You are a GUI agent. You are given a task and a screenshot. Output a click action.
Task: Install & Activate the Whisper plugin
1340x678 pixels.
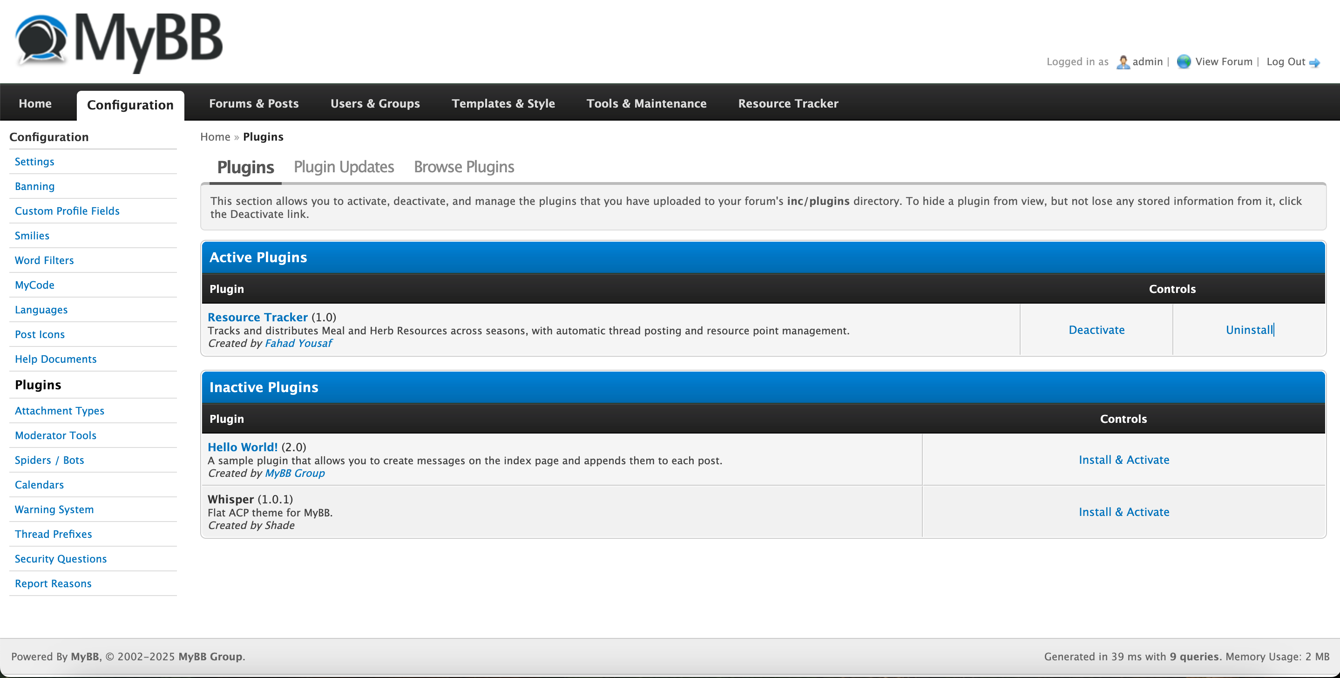pyautogui.click(x=1123, y=511)
